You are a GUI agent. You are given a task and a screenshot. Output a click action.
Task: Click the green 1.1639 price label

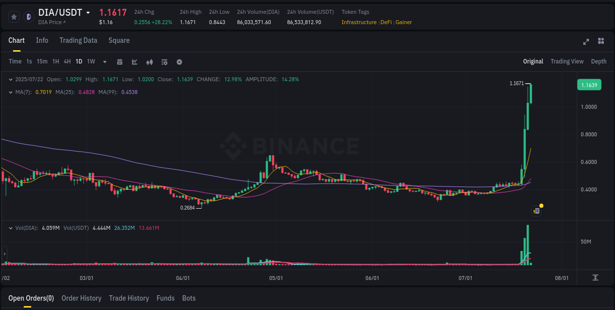pyautogui.click(x=589, y=85)
